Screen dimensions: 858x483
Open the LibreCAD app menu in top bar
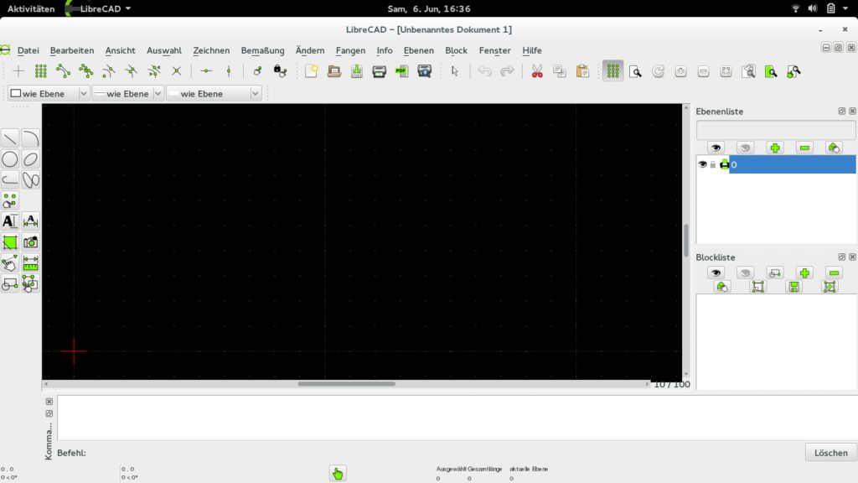[99, 8]
